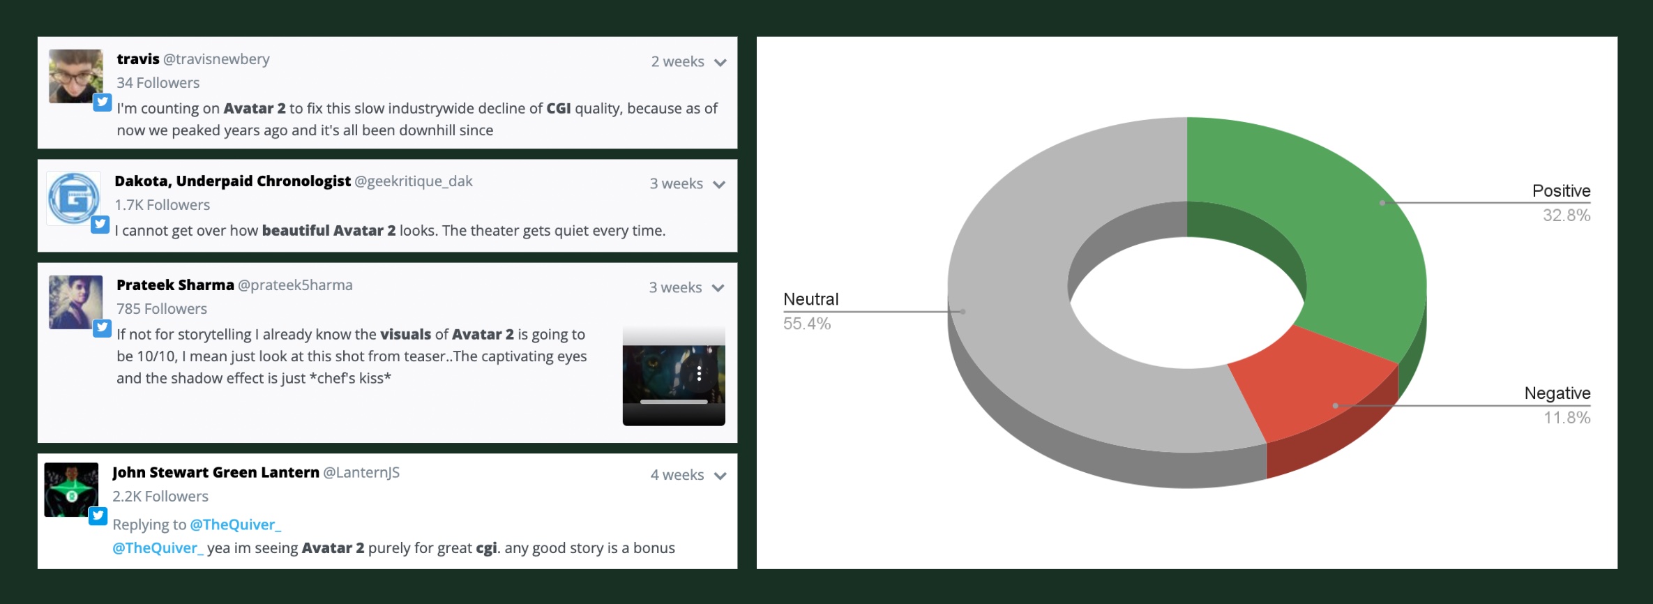Screen dimensions: 1653x604
Task: Click Twitter badge on Prateek Sharma's avatar
Action: pyautogui.click(x=102, y=328)
